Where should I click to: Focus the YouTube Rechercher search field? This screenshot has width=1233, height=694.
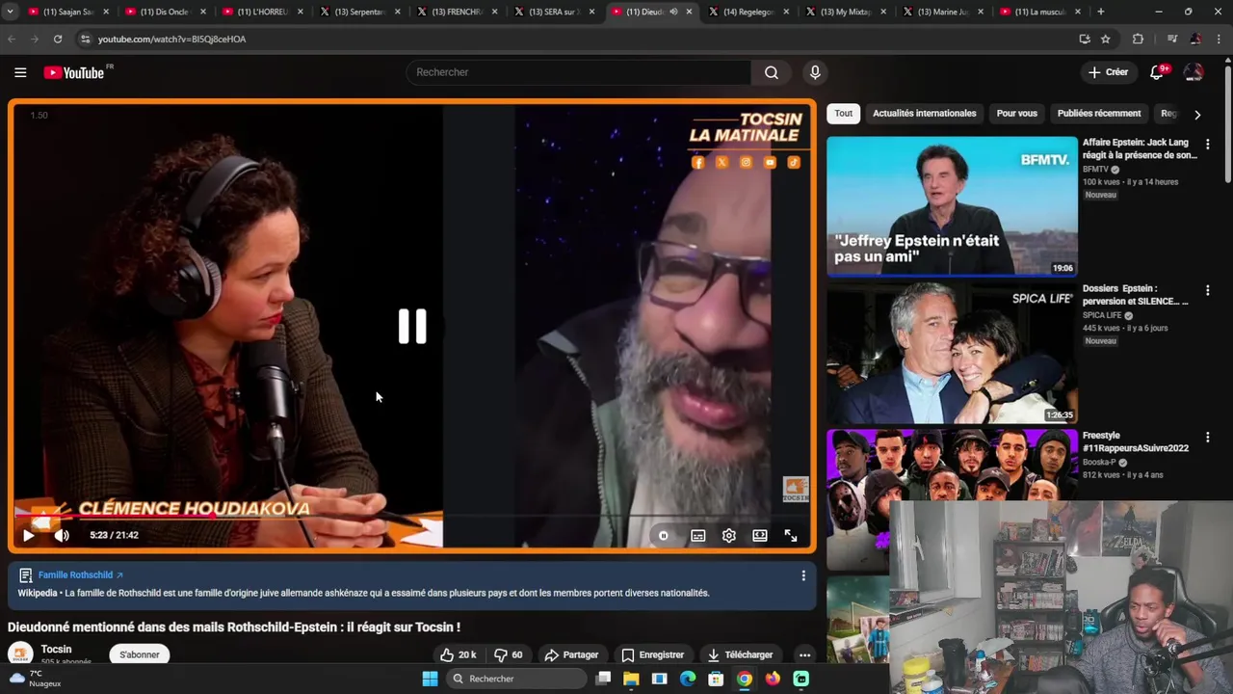click(579, 72)
